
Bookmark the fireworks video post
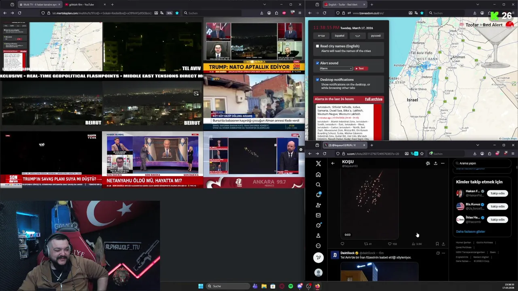[x=437, y=244]
